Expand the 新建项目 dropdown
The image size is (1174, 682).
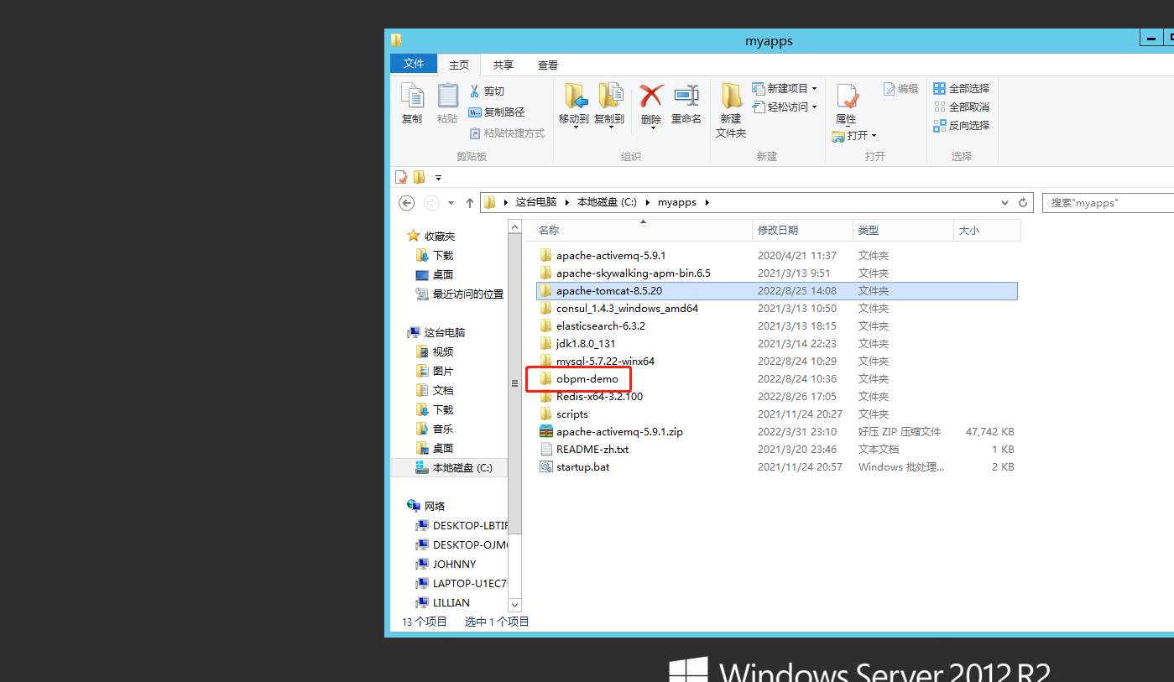pyautogui.click(x=814, y=88)
